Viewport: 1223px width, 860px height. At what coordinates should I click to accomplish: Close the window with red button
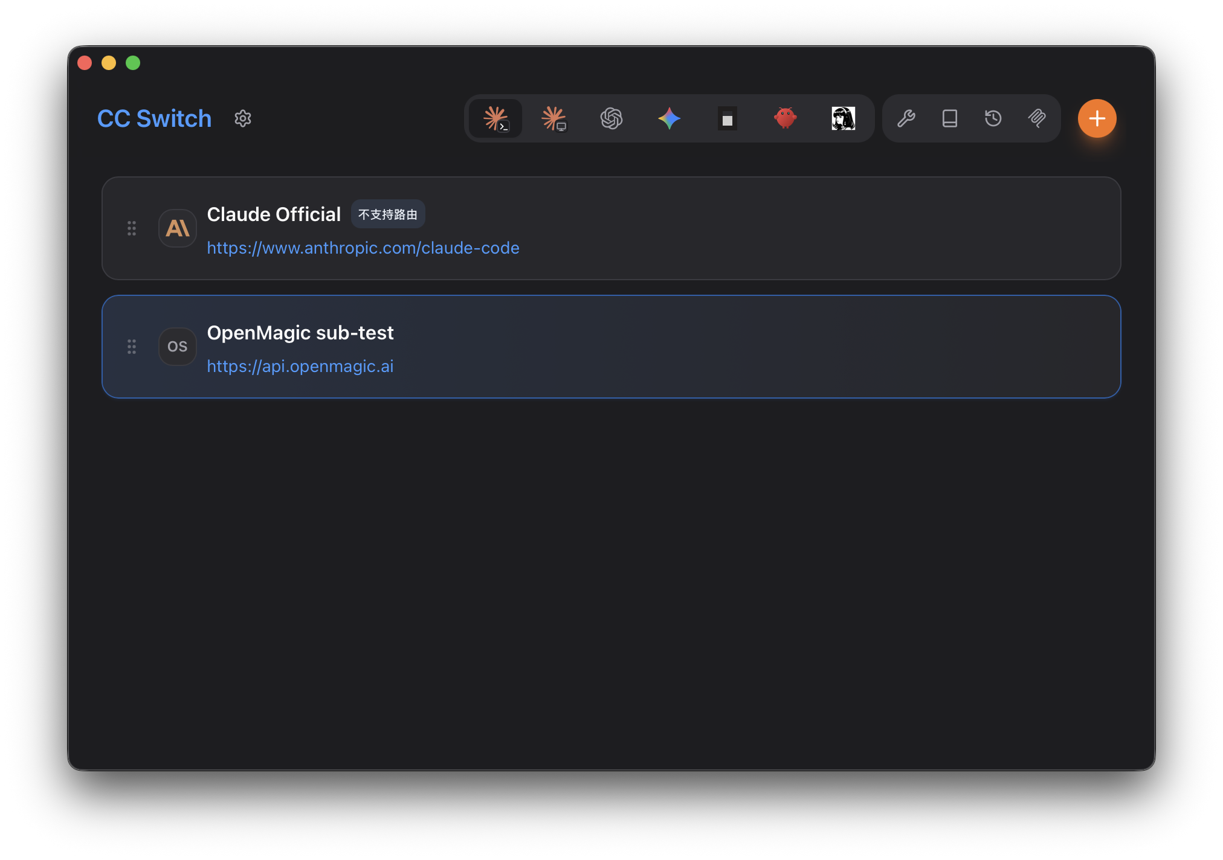pyautogui.click(x=85, y=63)
